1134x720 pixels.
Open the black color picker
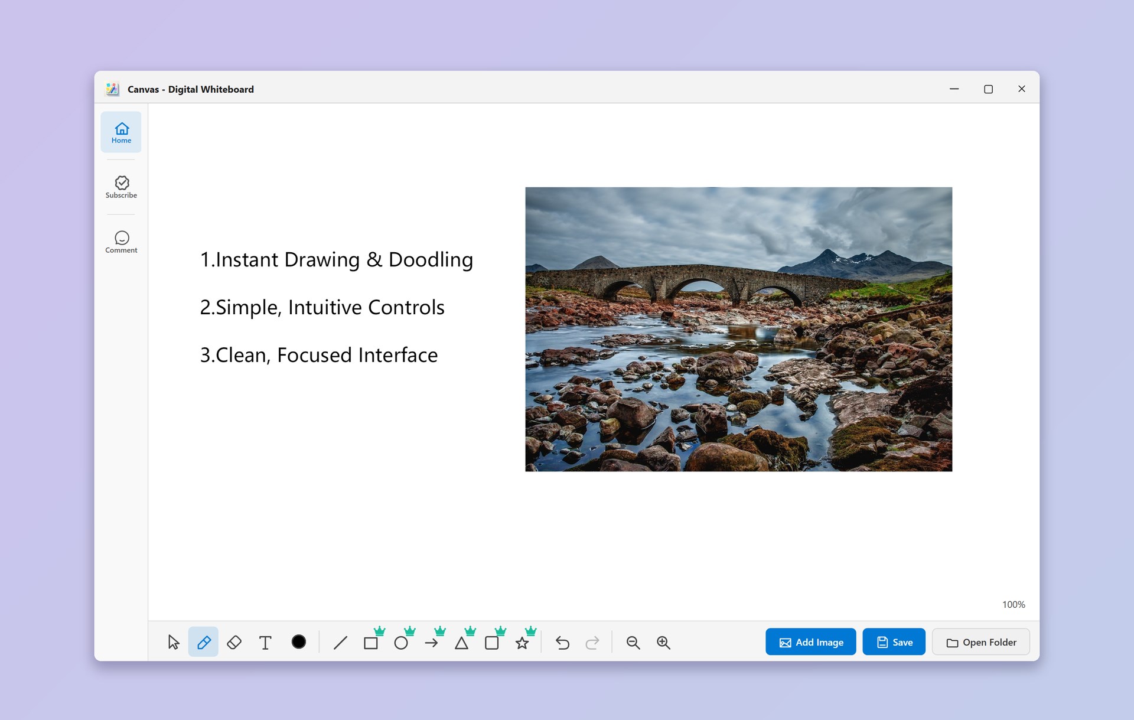pos(299,642)
